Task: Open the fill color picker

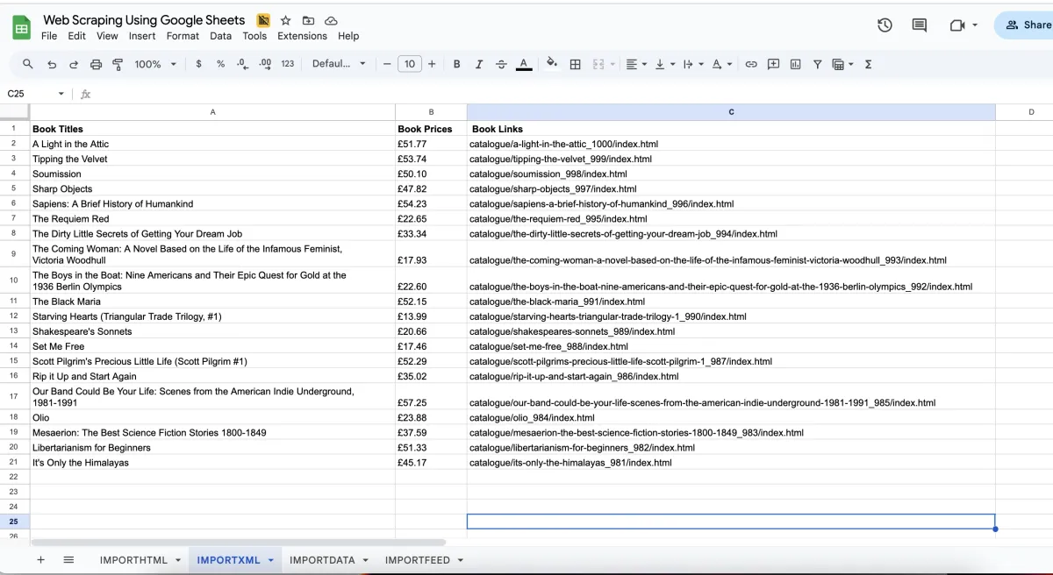Action: (x=552, y=64)
